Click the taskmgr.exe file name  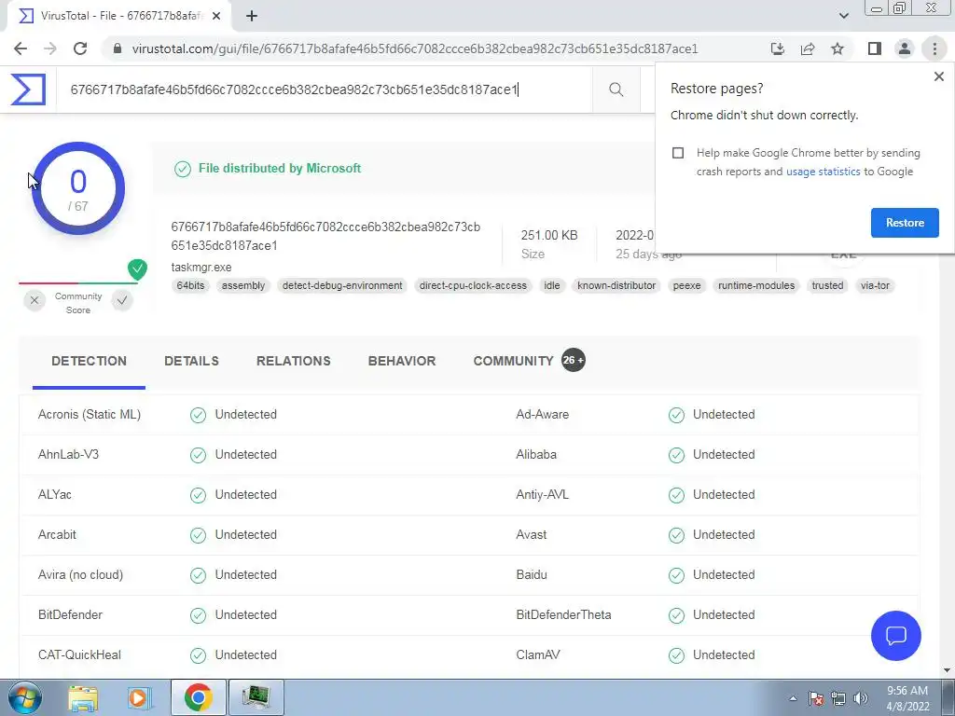point(201,268)
